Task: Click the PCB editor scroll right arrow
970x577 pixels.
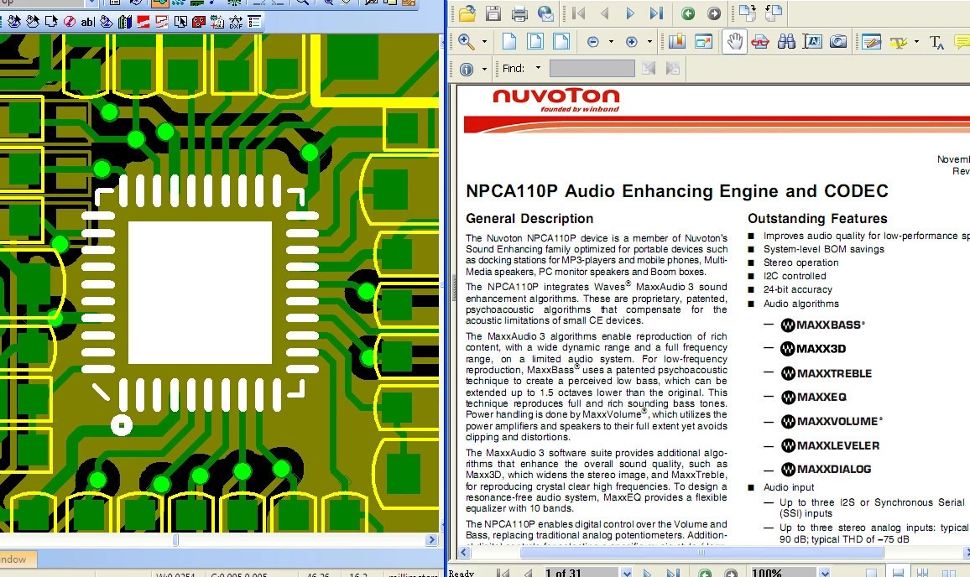Action: (x=432, y=540)
